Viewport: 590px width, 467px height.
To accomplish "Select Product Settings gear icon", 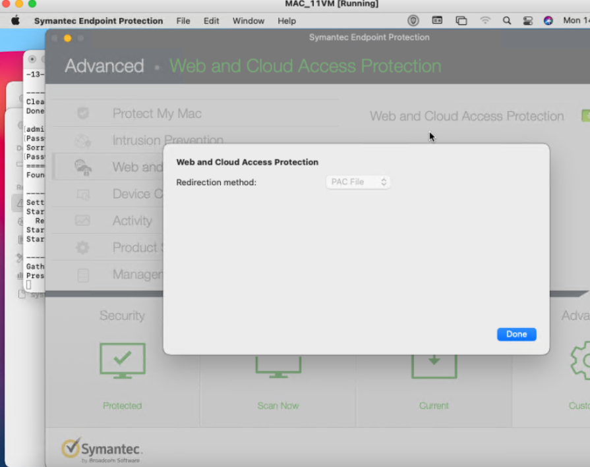I will tap(83, 248).
